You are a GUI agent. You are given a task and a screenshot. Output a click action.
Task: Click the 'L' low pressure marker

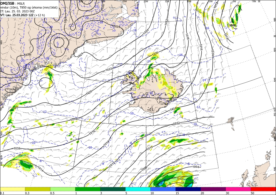point(232,21)
